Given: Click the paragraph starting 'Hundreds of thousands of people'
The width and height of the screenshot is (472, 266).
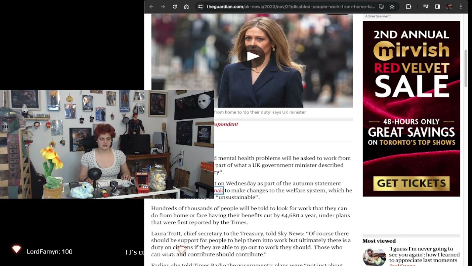Looking at the screenshot, I should [251, 215].
